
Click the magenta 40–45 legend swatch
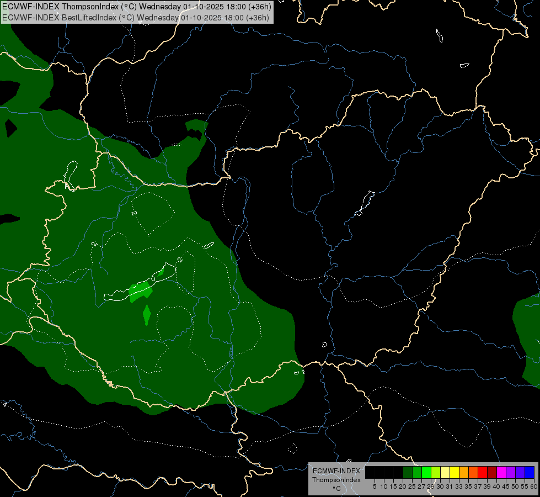click(x=501, y=472)
